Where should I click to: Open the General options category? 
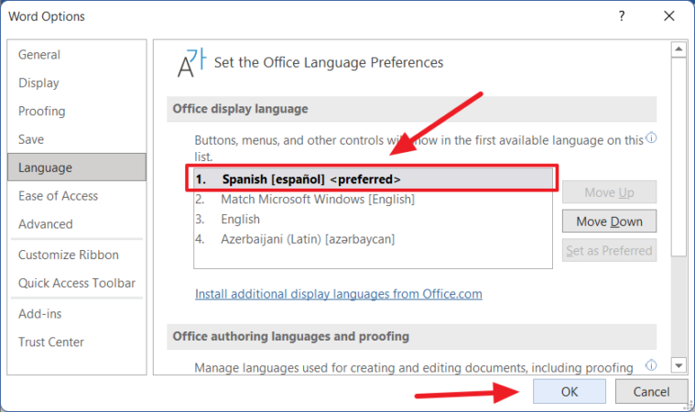pos(77,55)
